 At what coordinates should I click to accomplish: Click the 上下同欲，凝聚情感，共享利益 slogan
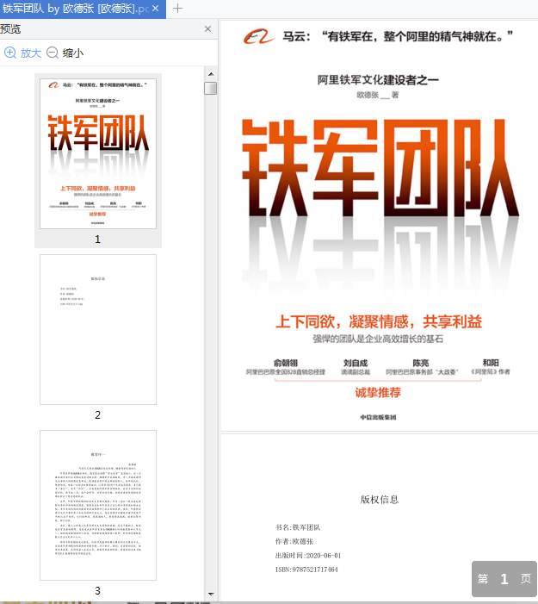[x=379, y=321]
